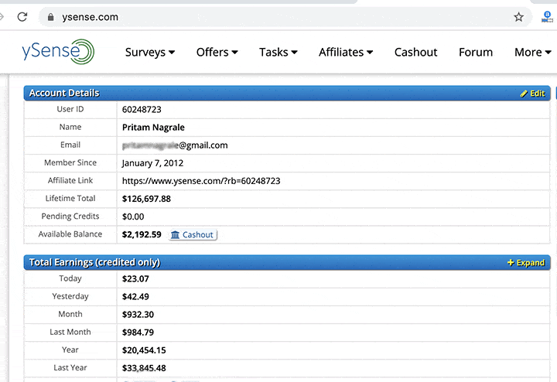Click the Cashout button beside Available Balance
Image resolution: width=557 pixels, height=382 pixels.
pos(193,234)
